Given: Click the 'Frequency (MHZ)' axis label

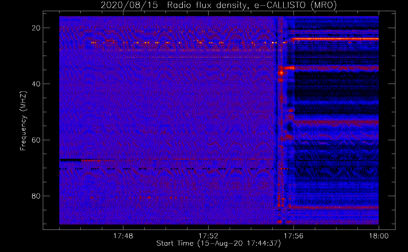Looking at the screenshot, I should pyautogui.click(x=23, y=121).
